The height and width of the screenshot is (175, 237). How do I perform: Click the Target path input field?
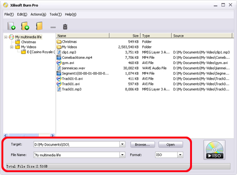coord(77,144)
